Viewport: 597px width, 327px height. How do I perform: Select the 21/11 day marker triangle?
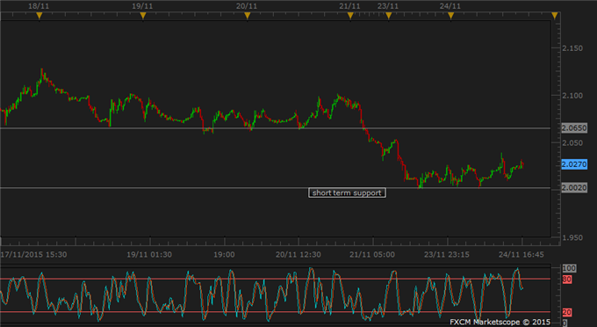pos(350,16)
